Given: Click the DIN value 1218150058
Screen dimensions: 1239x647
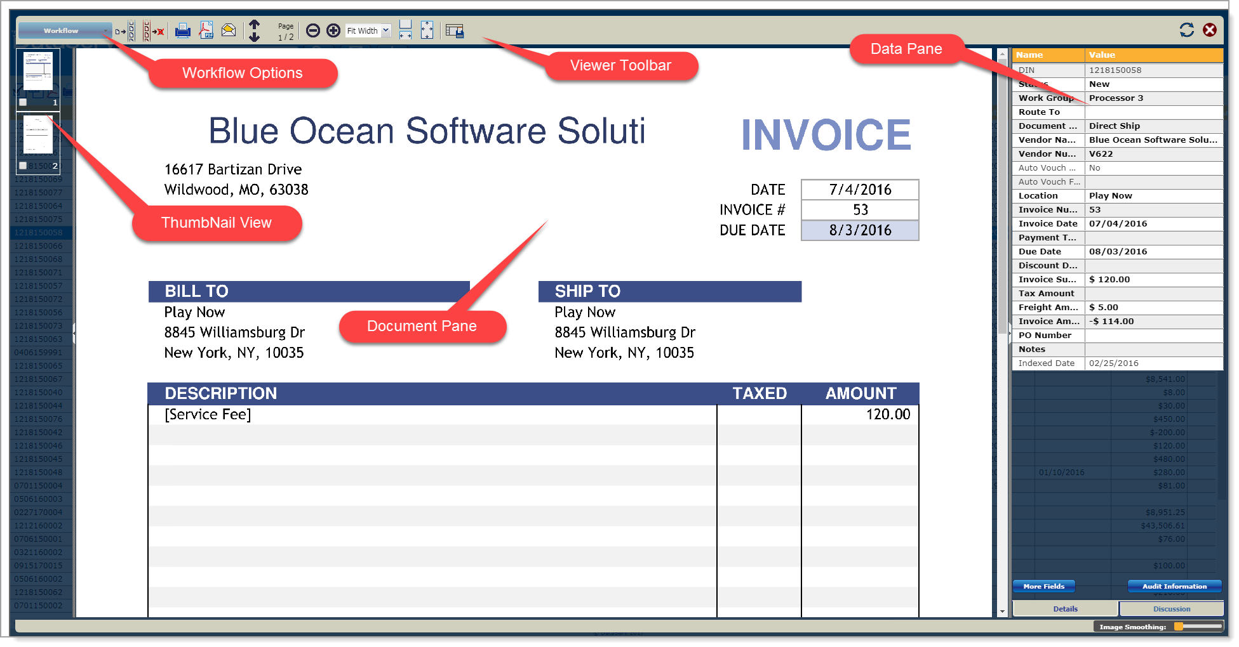Looking at the screenshot, I should pos(1154,70).
